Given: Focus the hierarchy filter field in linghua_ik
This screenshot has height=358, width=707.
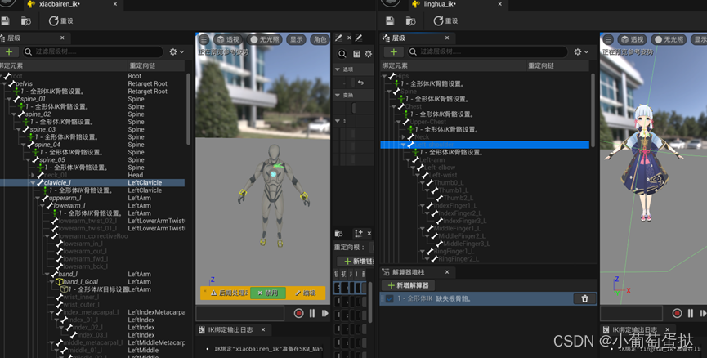Looking at the screenshot, I should click(488, 51).
